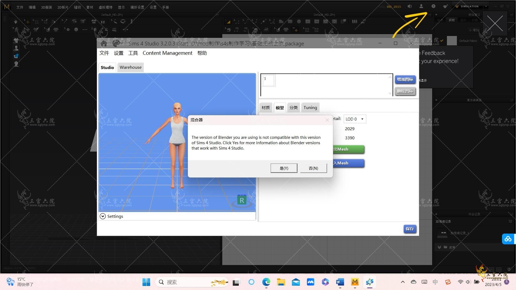The width and height of the screenshot is (516, 290).
Task: Expand the 打开 section in history panel
Action: (439, 247)
